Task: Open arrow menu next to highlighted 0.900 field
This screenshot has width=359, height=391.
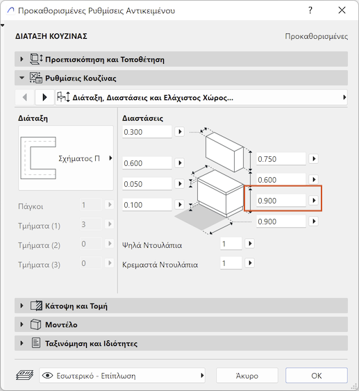Action: coord(314,200)
